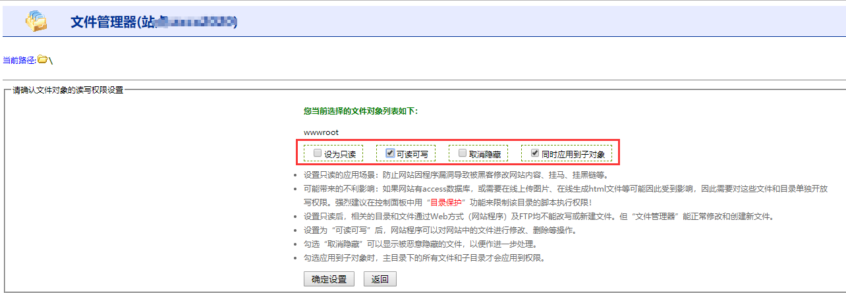Image resolution: width=846 pixels, height=293 pixels.
Task: Click the bullet starting with 设置只读的应用场景
Action: (455, 175)
